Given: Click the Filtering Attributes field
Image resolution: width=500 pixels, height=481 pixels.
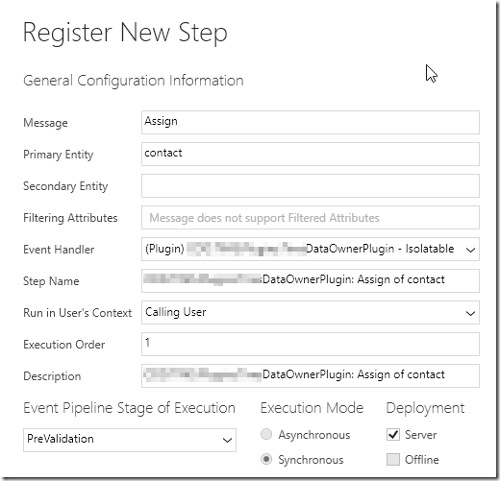Looking at the screenshot, I should pyautogui.click(x=311, y=217).
